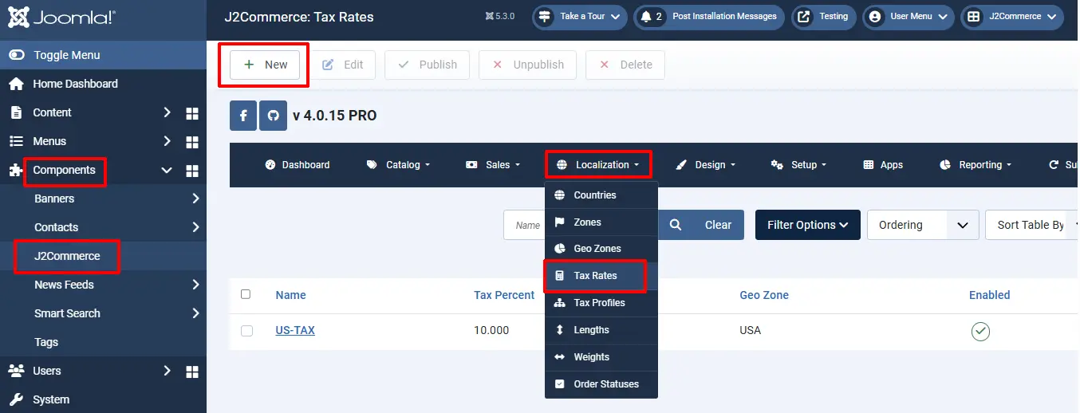The height and width of the screenshot is (413, 1080).
Task: Open the Testing site link
Action: click(824, 17)
